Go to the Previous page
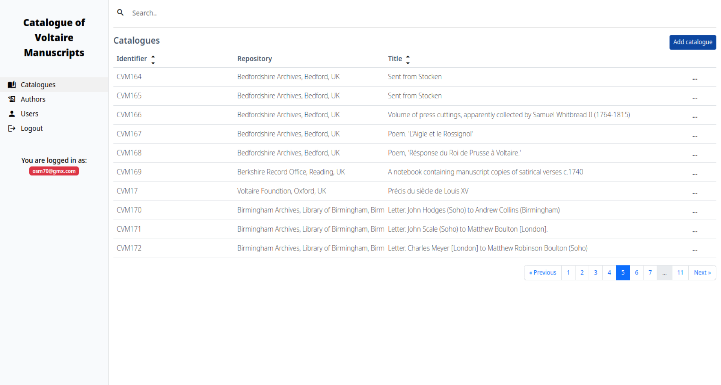721x385 pixels. 543,273
